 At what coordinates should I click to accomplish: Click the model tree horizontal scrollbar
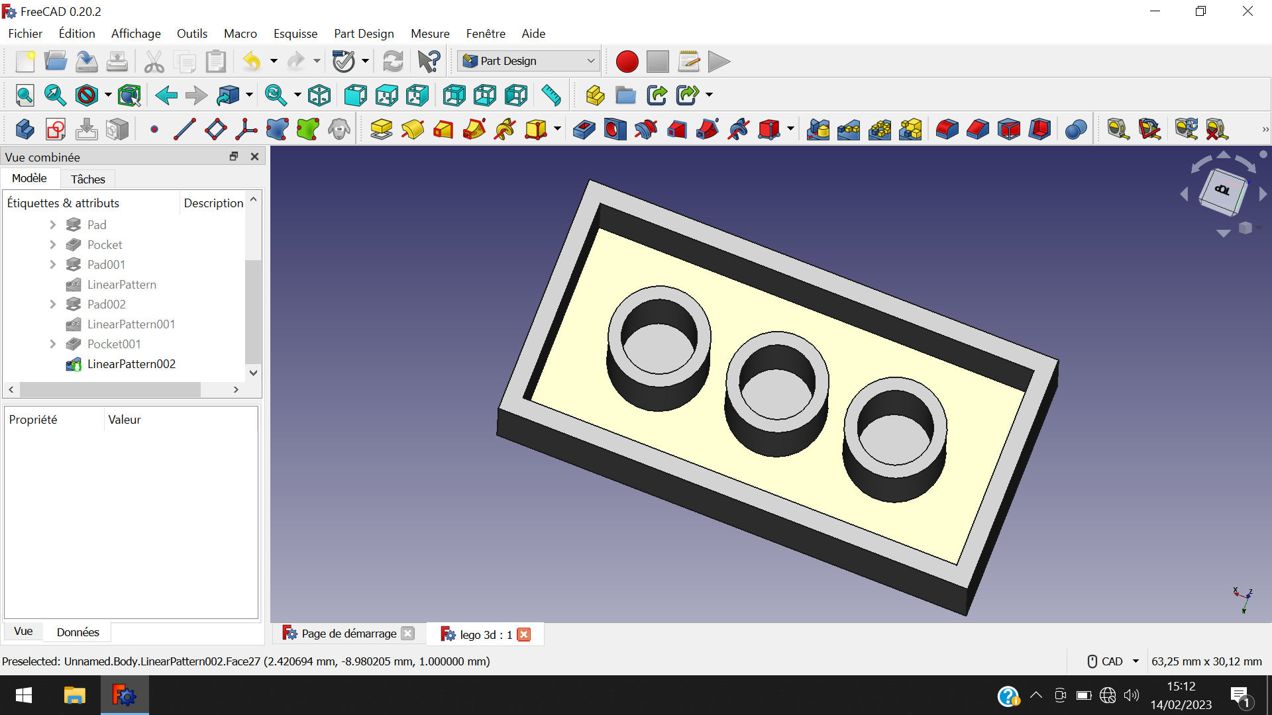click(x=110, y=389)
